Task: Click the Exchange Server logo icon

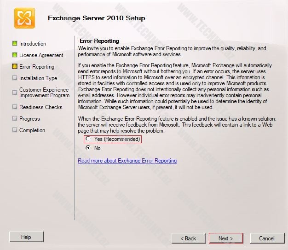Action: click(x=24, y=18)
